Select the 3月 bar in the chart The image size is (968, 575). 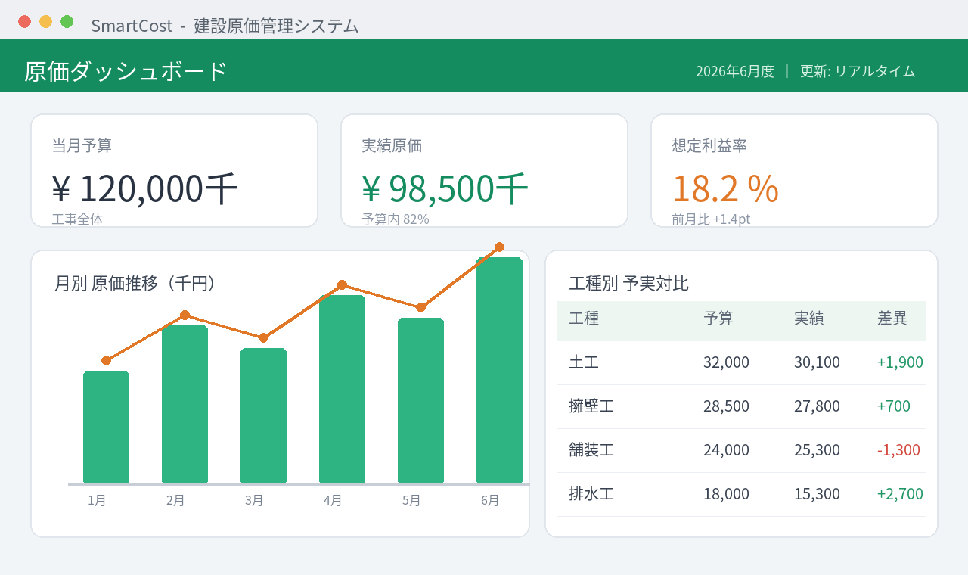[263, 415]
